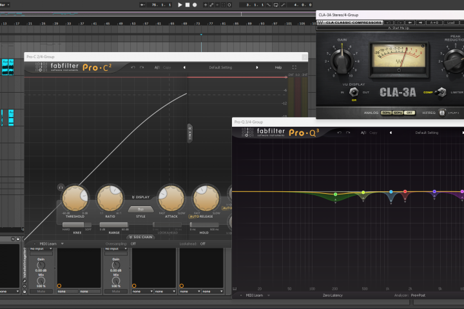464x309 pixels.
Task: Go to next preset in Pro-C 2
Action: (257, 68)
